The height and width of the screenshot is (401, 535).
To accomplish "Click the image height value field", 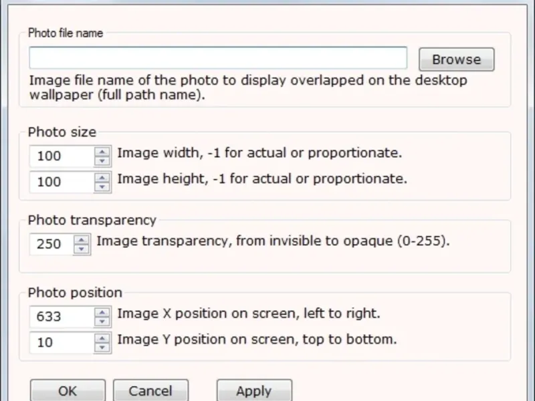I will 62,182.
